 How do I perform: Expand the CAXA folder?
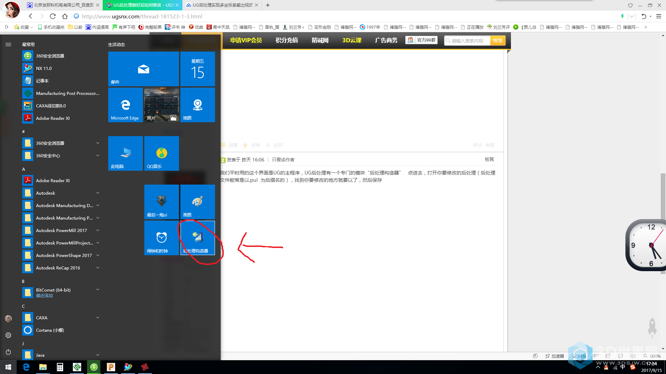[x=62, y=318]
